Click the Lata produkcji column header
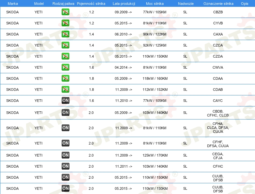Screen dimensions: 255x194 click(x=124, y=4)
